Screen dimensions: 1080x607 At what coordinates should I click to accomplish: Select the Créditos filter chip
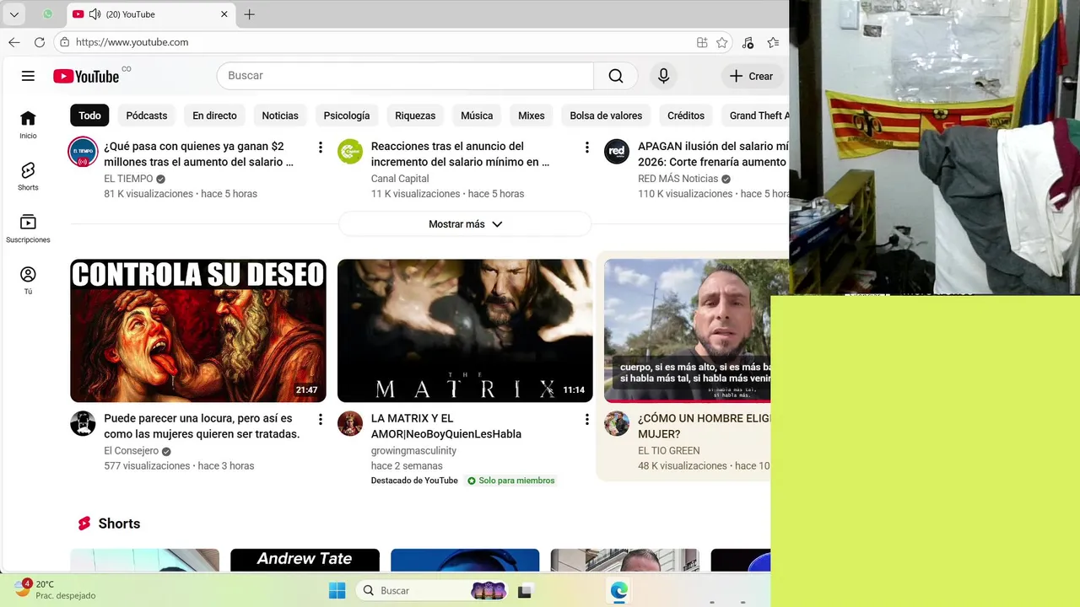pyautogui.click(x=686, y=115)
